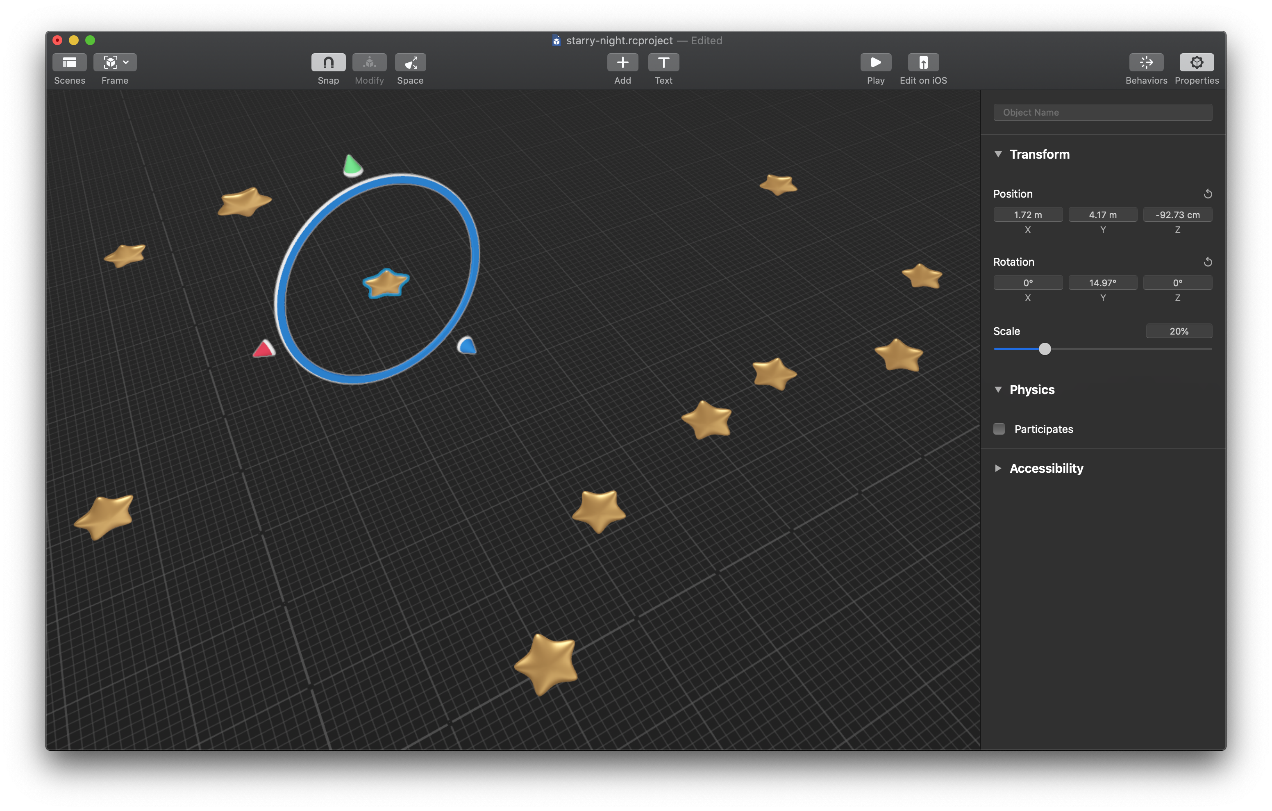1272x811 pixels.
Task: Reset the Position values
Action: click(1208, 194)
